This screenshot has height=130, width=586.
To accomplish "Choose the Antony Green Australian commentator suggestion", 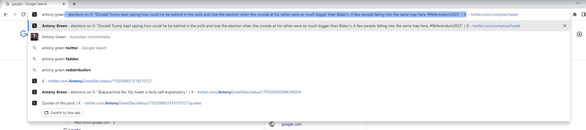I will click(76, 37).
